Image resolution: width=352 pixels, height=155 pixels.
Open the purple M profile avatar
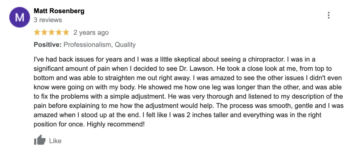[20, 17]
